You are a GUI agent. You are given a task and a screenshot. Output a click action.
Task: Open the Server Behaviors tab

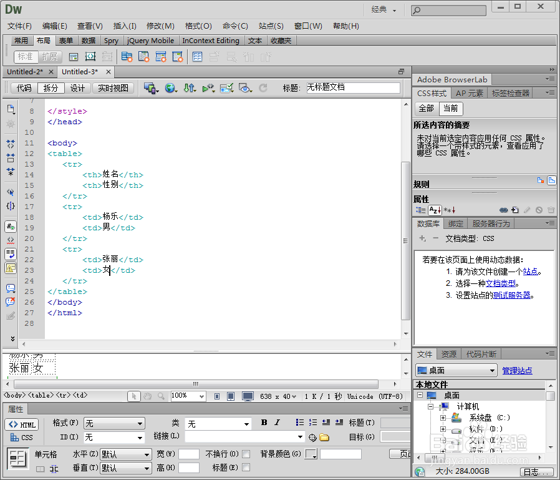click(x=491, y=223)
